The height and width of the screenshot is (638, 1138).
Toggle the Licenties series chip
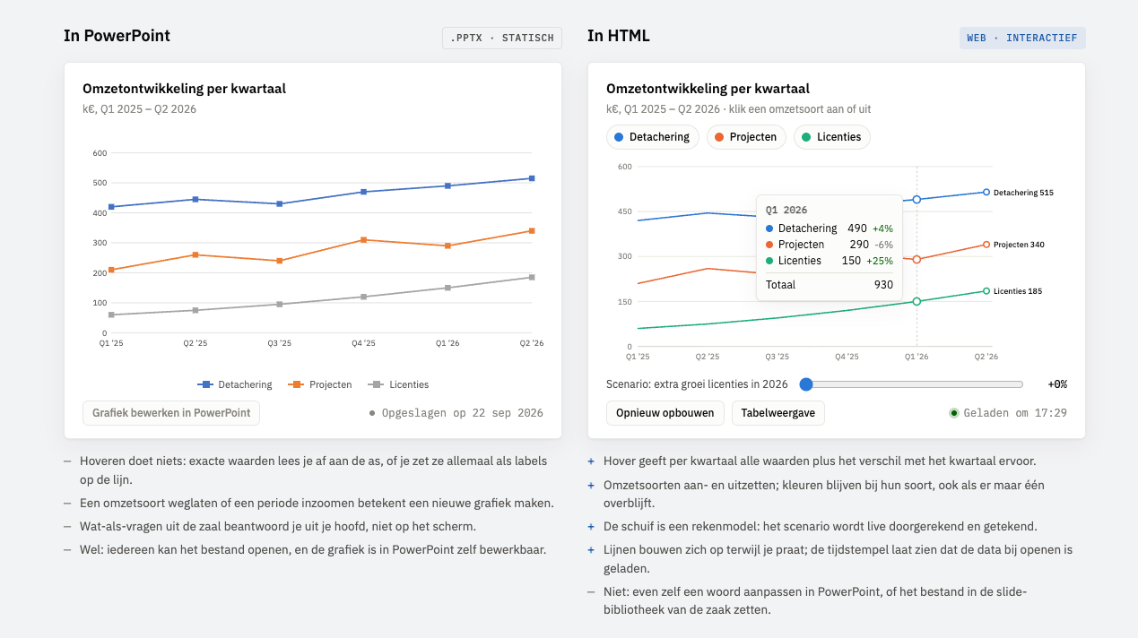coord(831,137)
